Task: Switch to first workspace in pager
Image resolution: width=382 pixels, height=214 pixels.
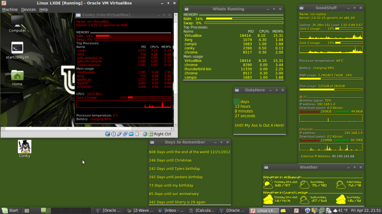Action: tap(46, 210)
